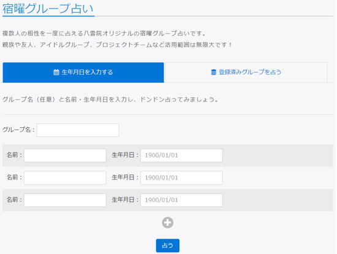Focus the グループ名 input field
The width and height of the screenshot is (337, 254).
point(78,130)
